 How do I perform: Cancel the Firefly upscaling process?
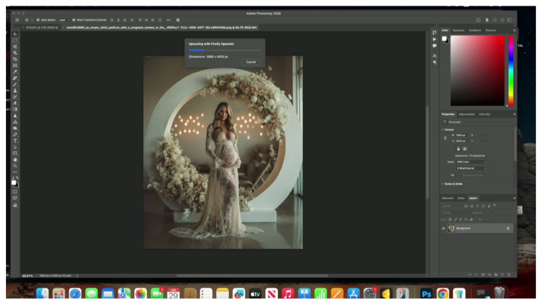pos(251,62)
